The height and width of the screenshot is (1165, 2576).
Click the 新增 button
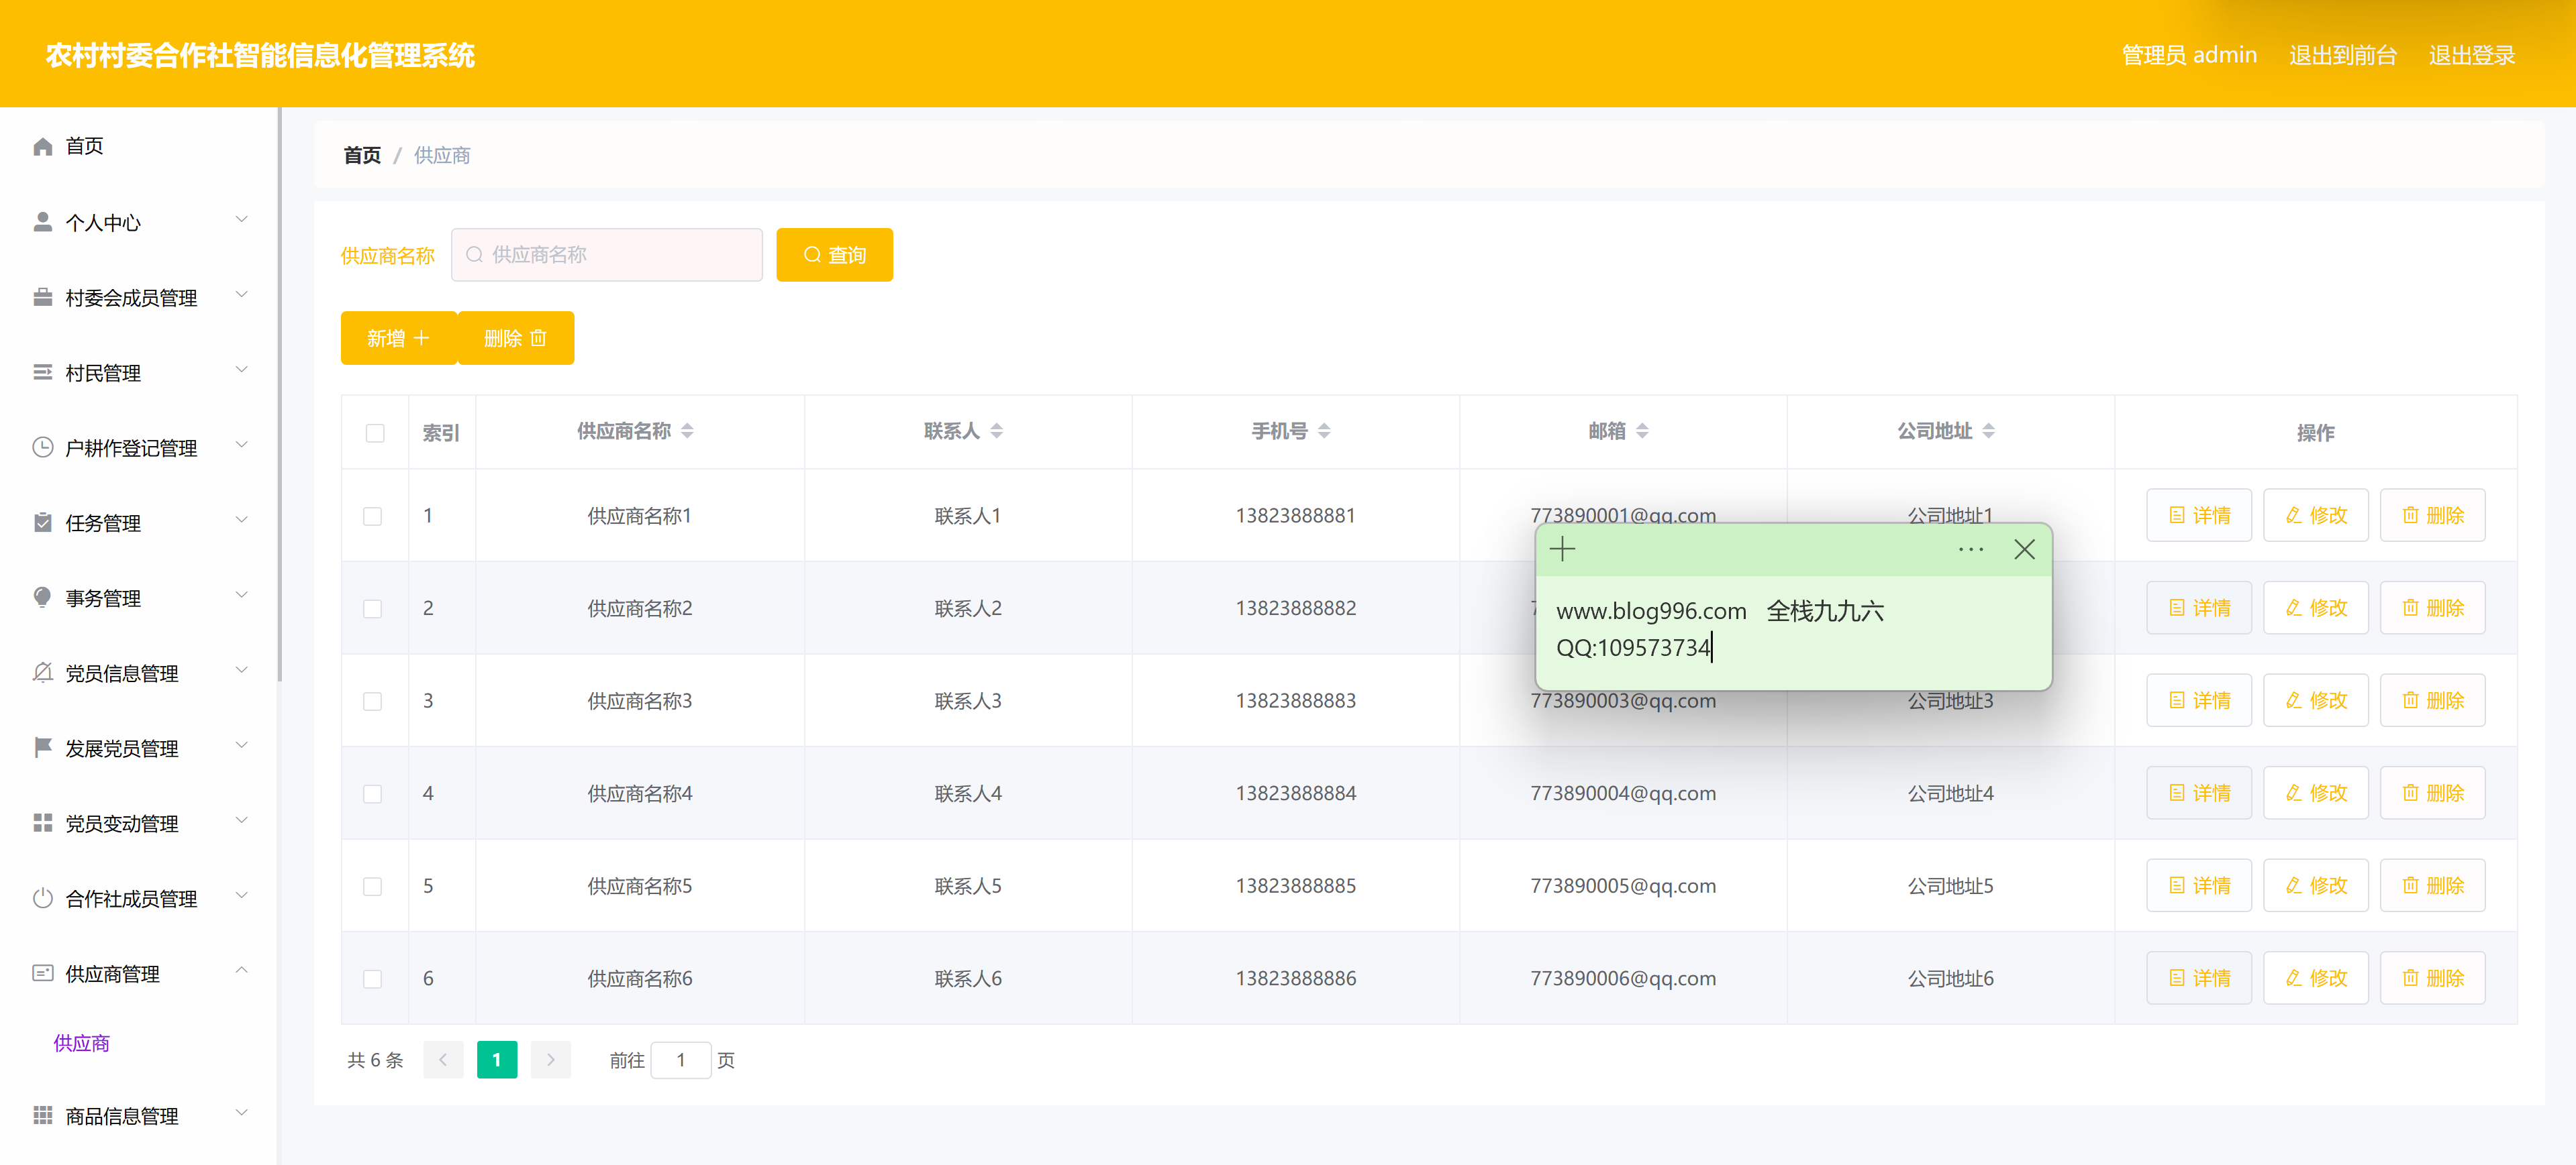[398, 339]
